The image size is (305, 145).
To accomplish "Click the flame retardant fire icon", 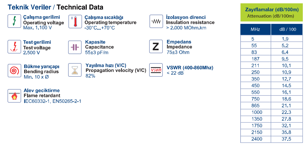I will coord(14,96).
